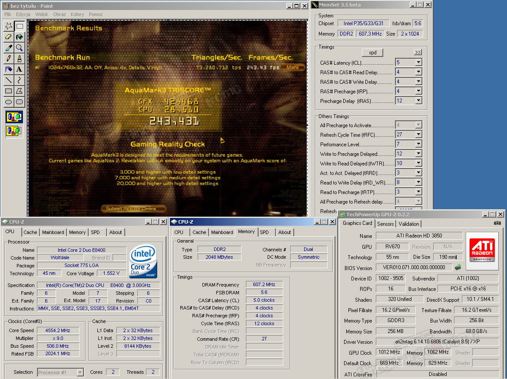This screenshot has height=379, width=507.
Task: Click the >> expand button in MemSet
Action: click(x=418, y=53)
